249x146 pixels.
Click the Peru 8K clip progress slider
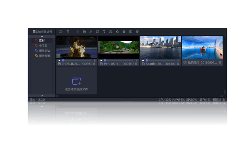coord(118,60)
